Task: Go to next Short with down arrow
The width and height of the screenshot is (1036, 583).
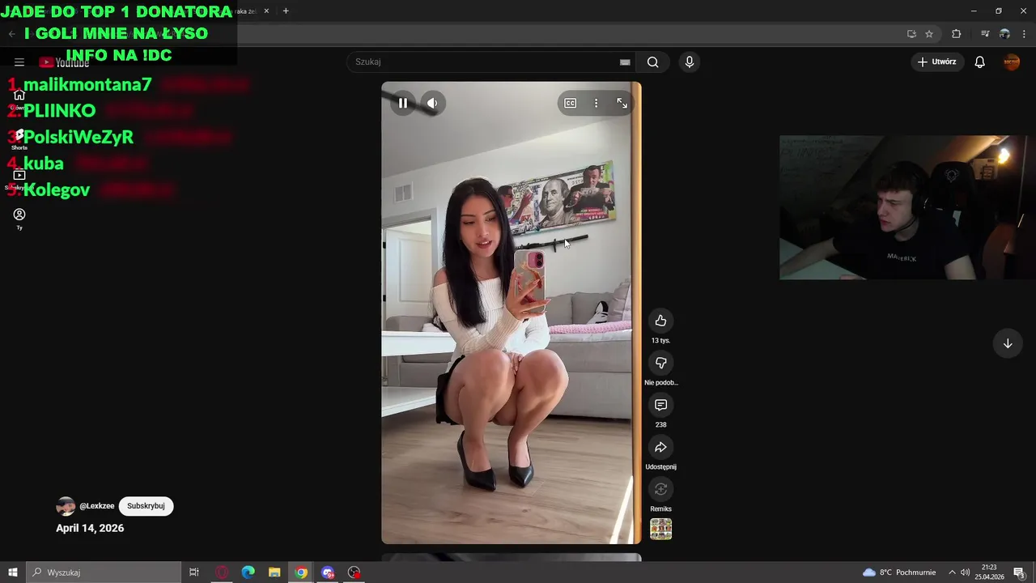Action: [x=1008, y=343]
